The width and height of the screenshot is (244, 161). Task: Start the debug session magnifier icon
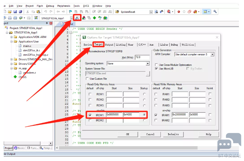click(169, 11)
